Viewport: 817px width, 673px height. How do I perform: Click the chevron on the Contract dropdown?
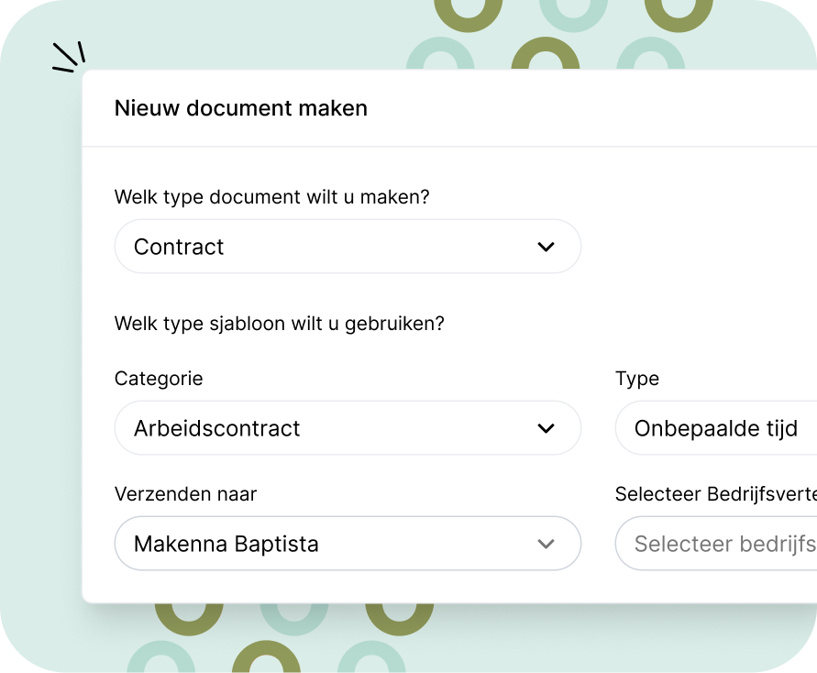[x=546, y=246]
